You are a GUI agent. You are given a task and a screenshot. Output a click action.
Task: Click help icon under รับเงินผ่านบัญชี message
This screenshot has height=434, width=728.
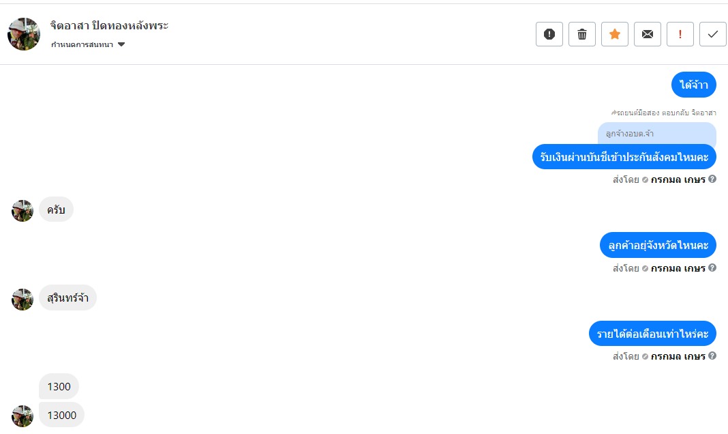tap(712, 179)
